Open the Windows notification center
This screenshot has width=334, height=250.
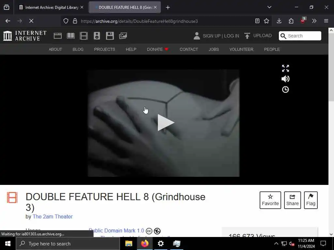323,243
